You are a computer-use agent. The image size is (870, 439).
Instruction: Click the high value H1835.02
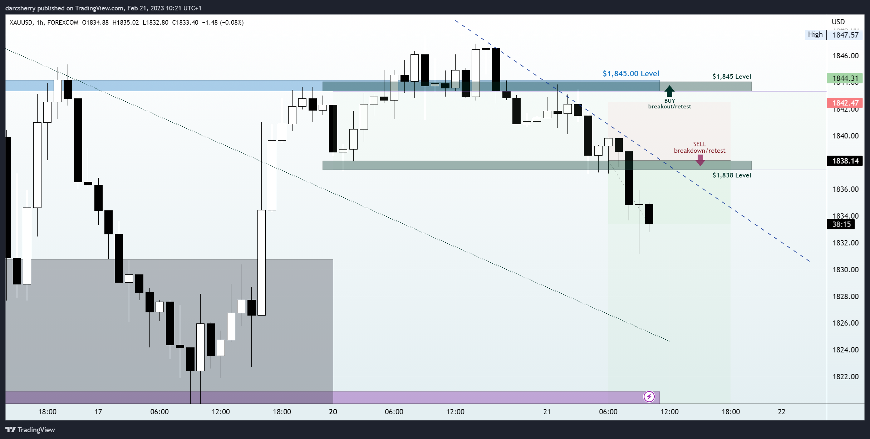point(126,23)
